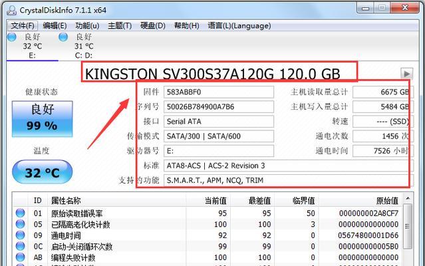425x266 pixels.
Task: Open the 编辑(E) menu
Action: 55,26
